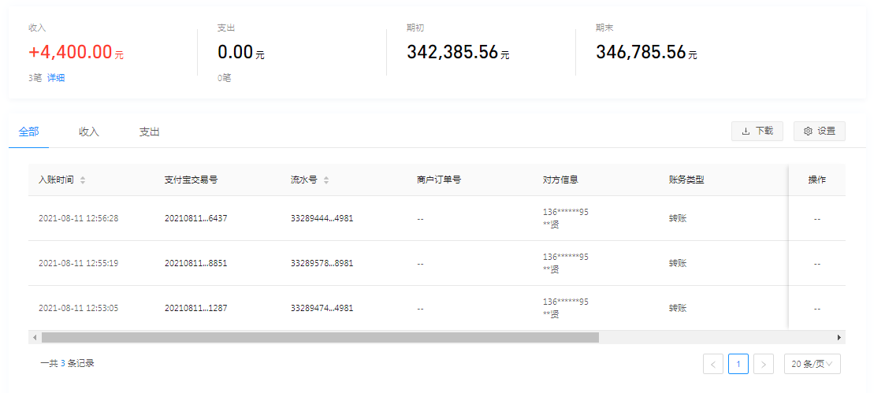Click the 账务类型 column header
Screen dimensions: 885x393
[686, 180]
